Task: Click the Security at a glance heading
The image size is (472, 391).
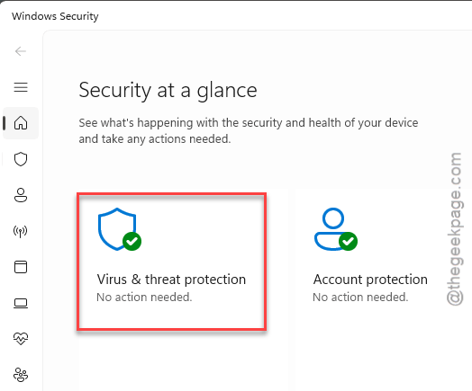Action: point(168,90)
